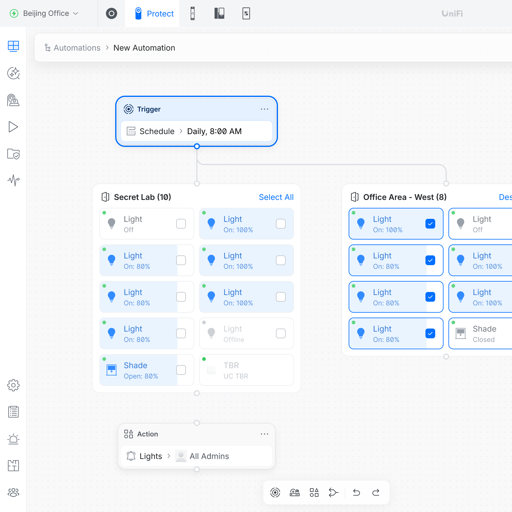The image size is (512, 512).
Task: Open the wall switch panel app in top bar
Action: (x=246, y=13)
